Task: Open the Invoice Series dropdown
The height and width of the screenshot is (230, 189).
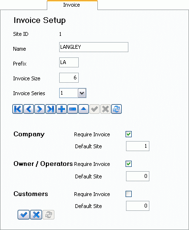Action: click(x=82, y=93)
